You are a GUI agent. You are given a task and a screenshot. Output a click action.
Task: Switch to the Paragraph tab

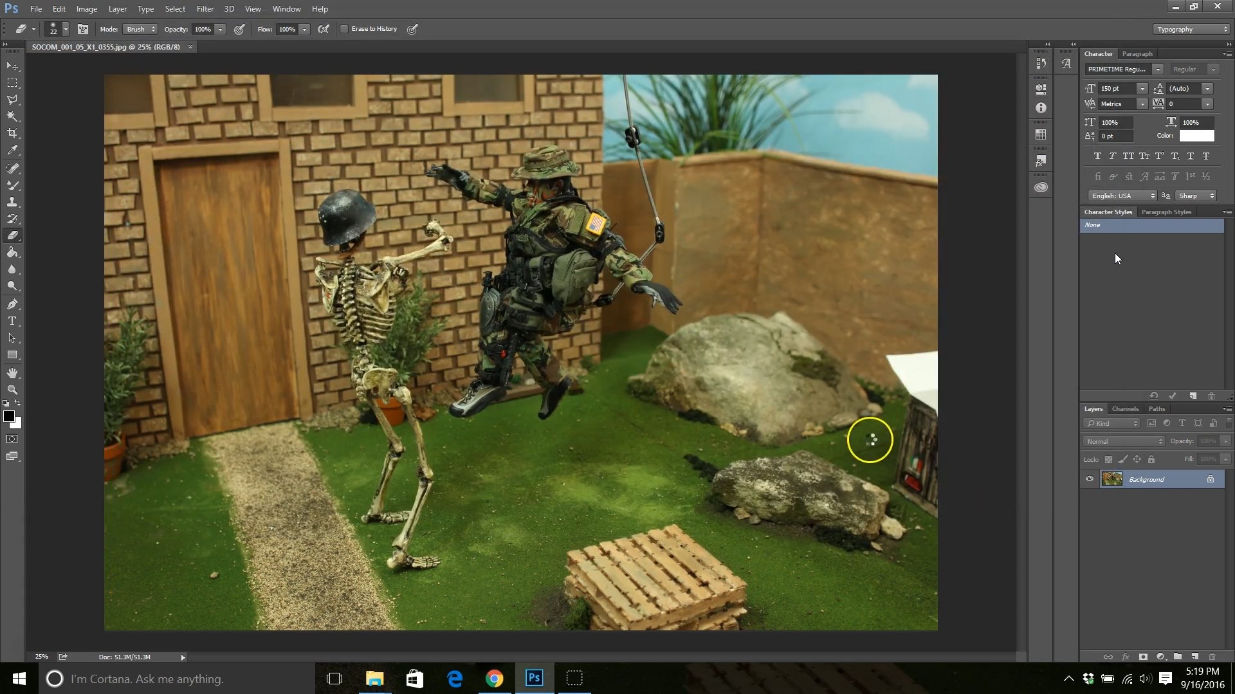[x=1137, y=54]
